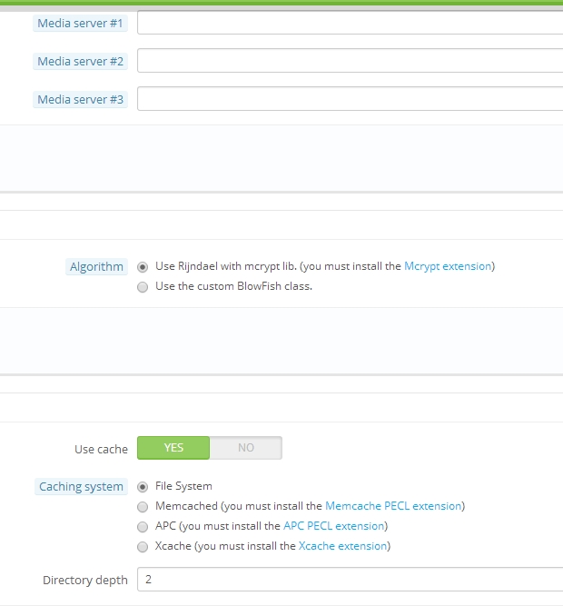Click the Media server #3 label
This screenshot has height=606, width=563.
[80, 100]
